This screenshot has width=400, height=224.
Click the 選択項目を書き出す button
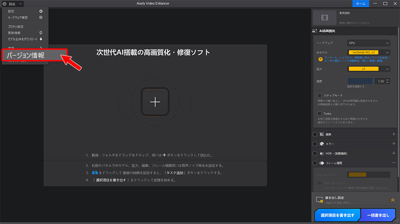point(337,215)
